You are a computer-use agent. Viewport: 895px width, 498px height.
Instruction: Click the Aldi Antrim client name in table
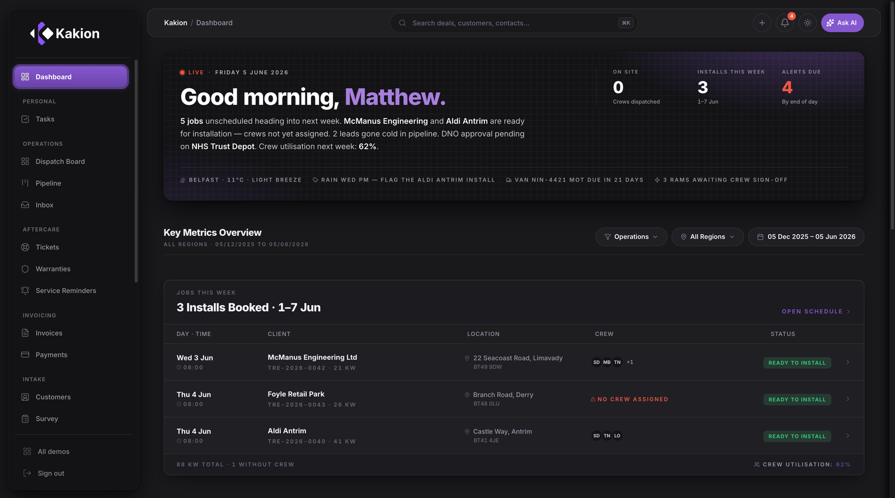287,431
